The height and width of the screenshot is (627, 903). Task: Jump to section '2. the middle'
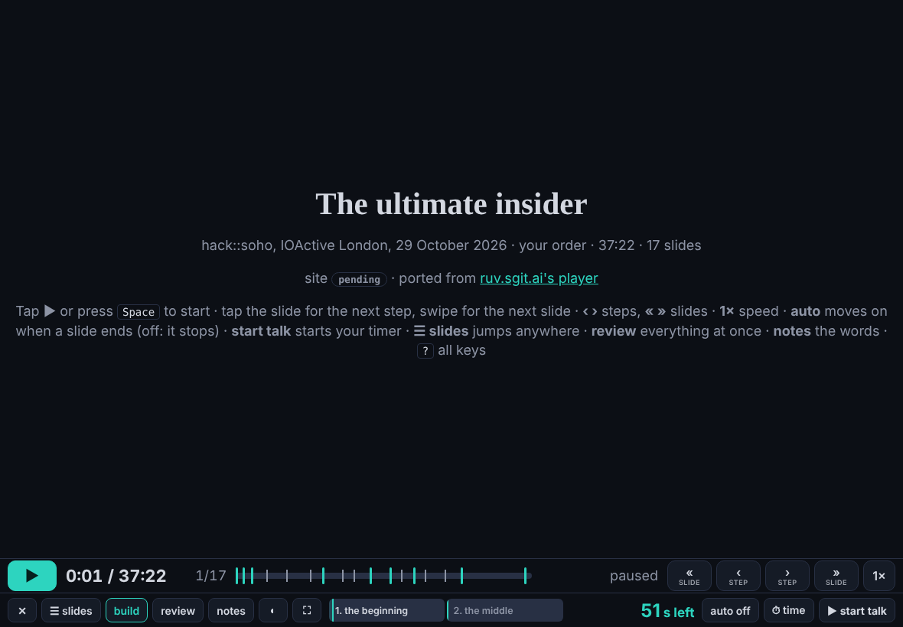click(x=505, y=610)
